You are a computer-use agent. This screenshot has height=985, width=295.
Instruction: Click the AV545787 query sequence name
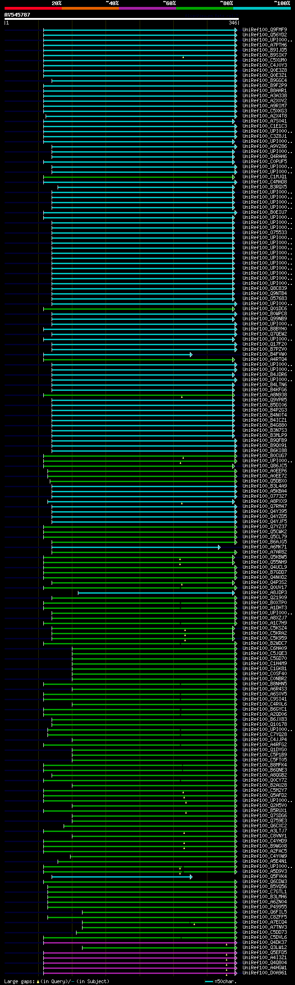click(x=18, y=15)
